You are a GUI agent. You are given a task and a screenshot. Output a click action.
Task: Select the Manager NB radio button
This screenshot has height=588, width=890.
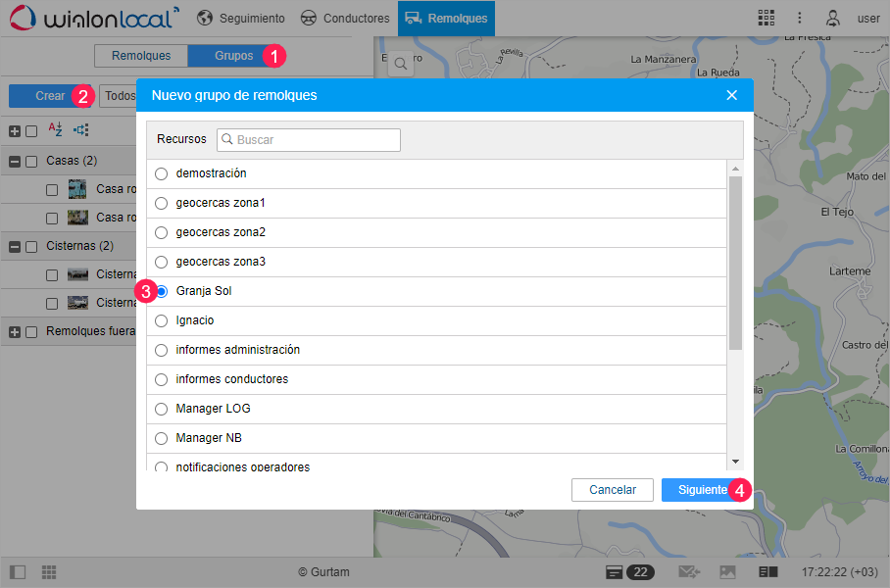(x=161, y=439)
